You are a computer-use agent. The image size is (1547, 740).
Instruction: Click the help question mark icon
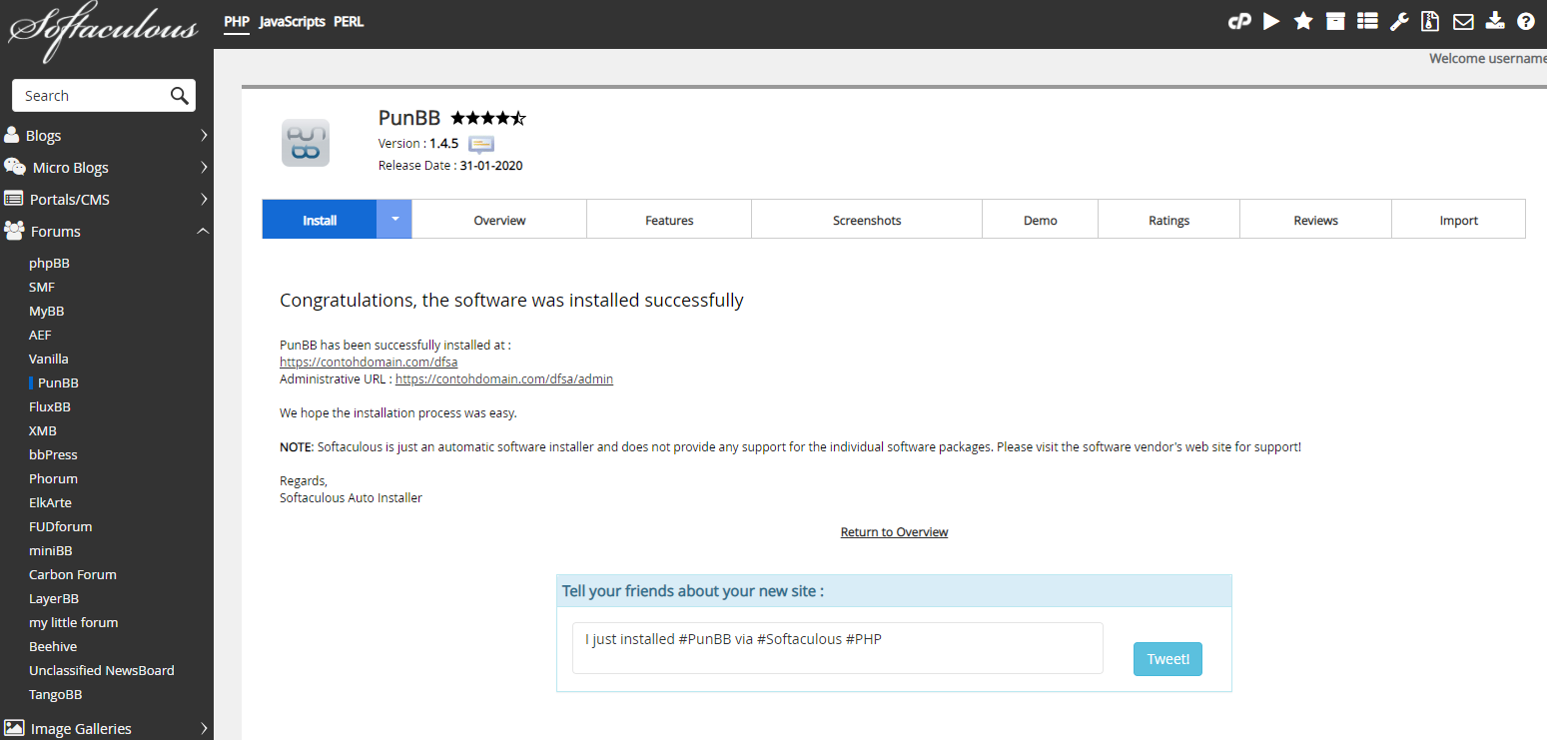[x=1525, y=21]
